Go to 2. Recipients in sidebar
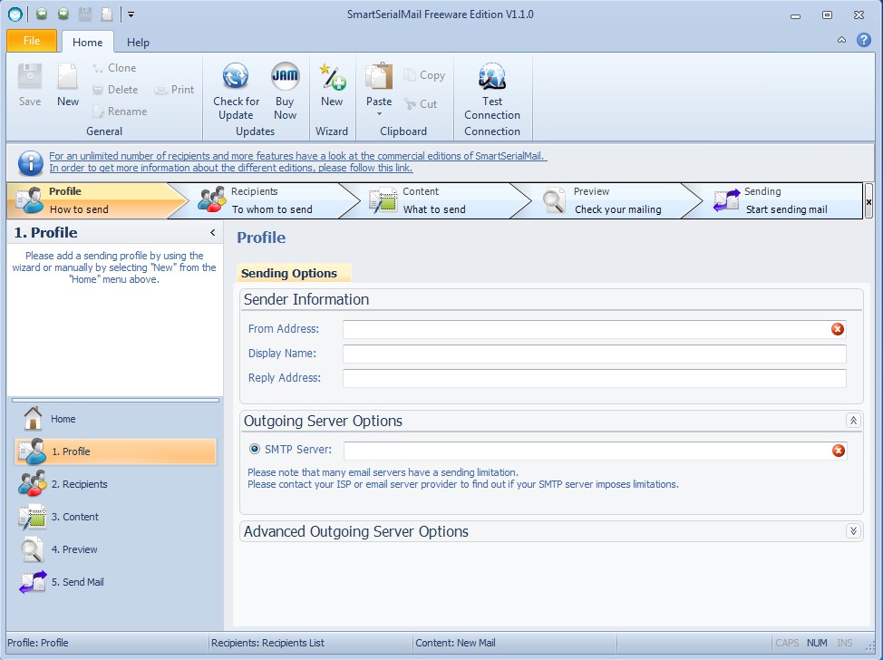This screenshot has width=883, height=660. point(79,484)
